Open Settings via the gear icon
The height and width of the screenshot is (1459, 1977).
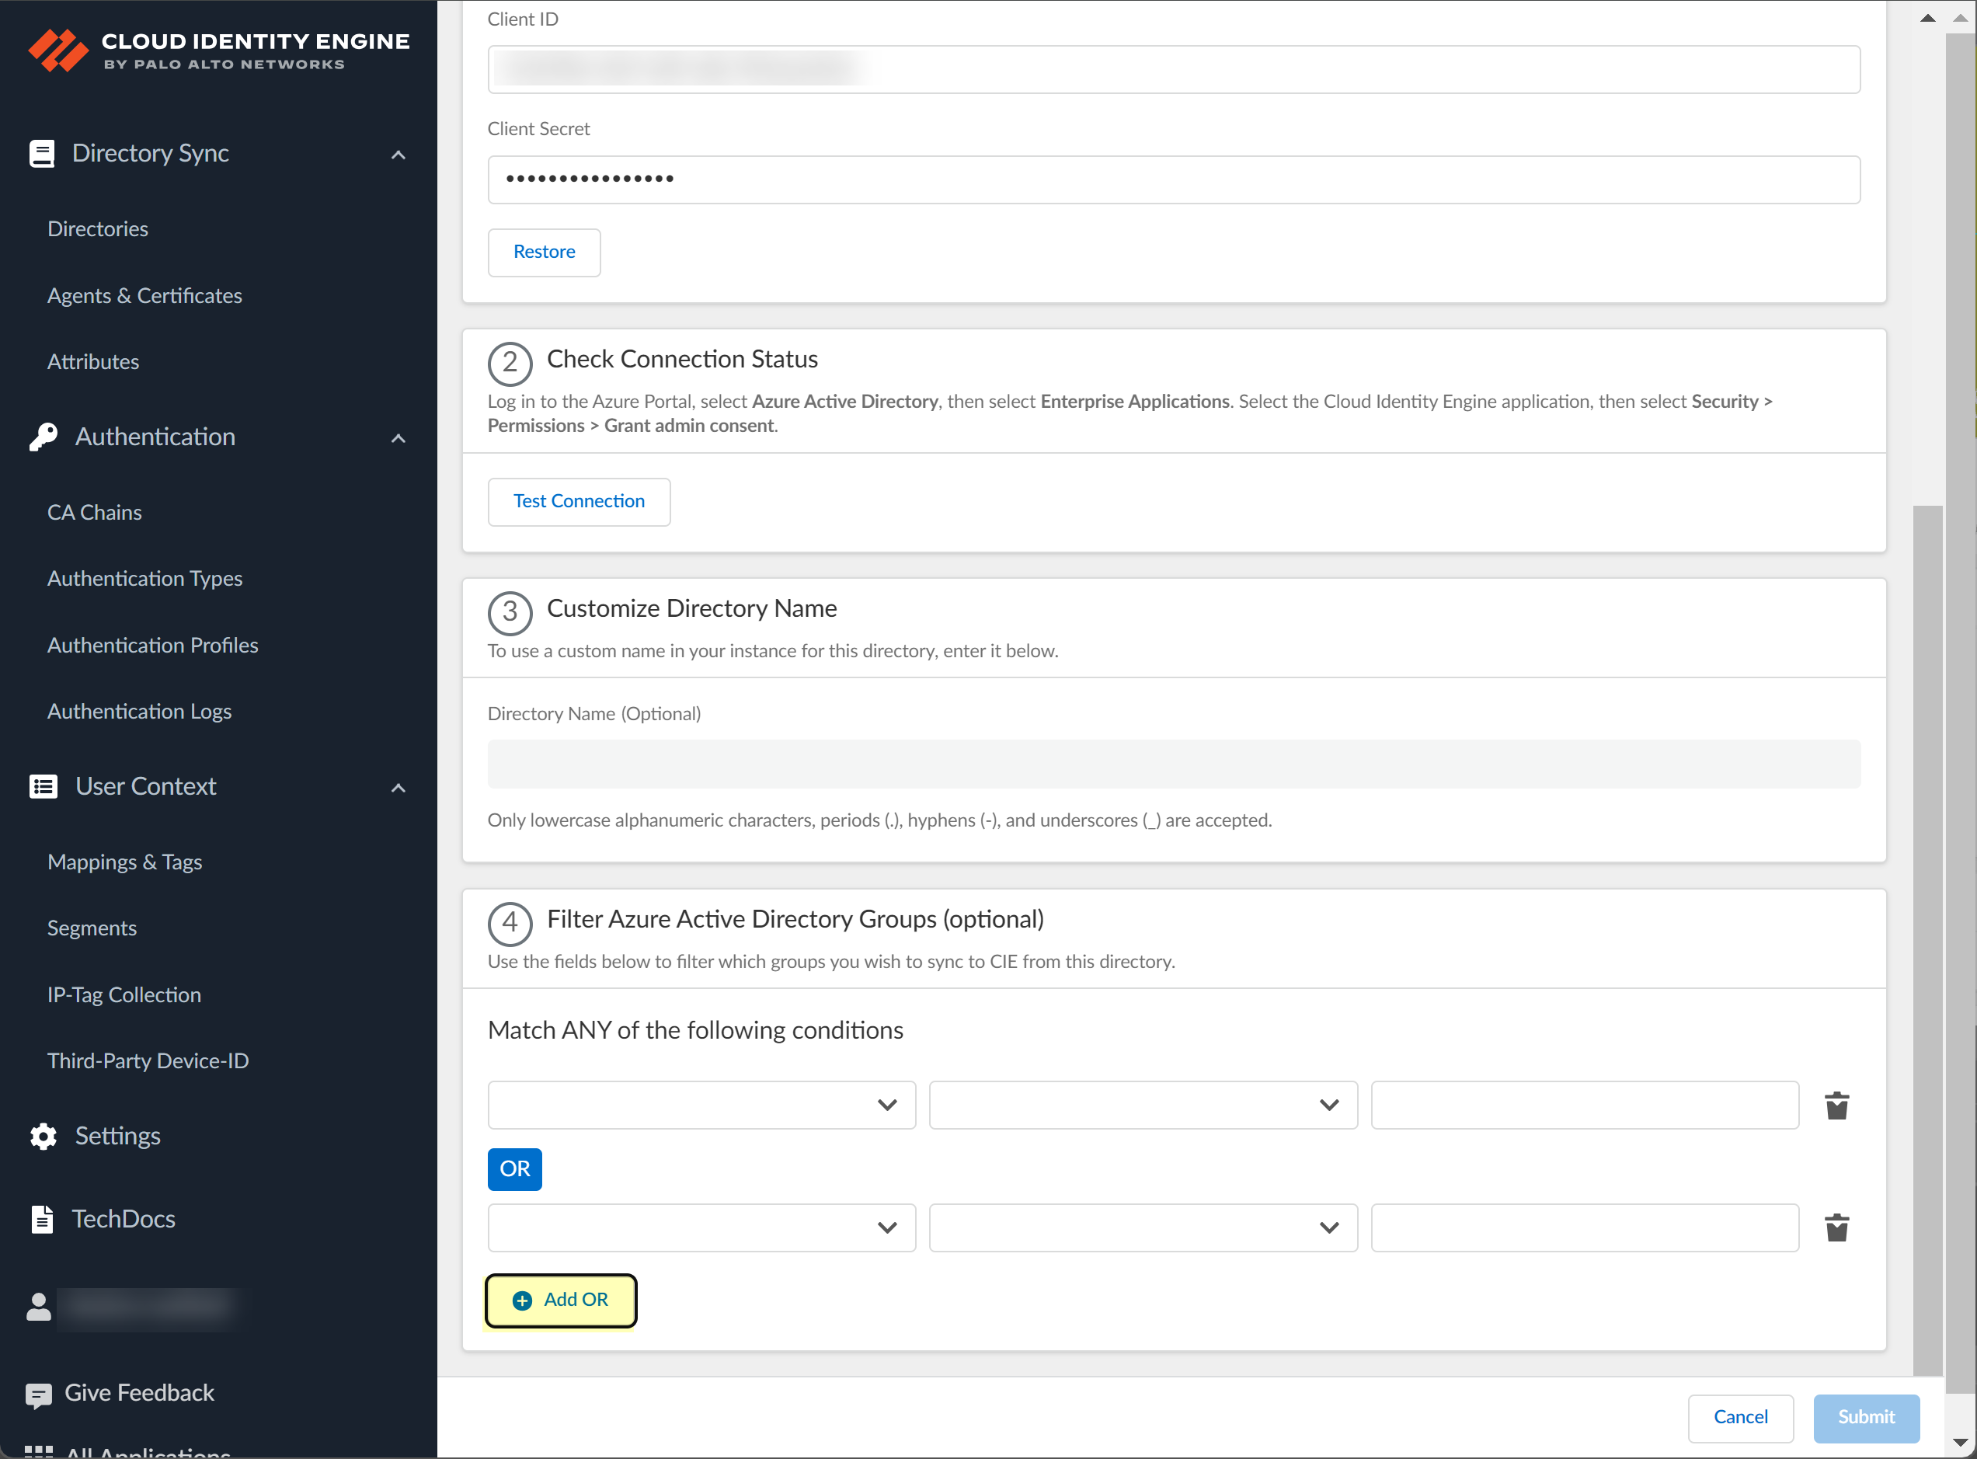(x=43, y=1136)
